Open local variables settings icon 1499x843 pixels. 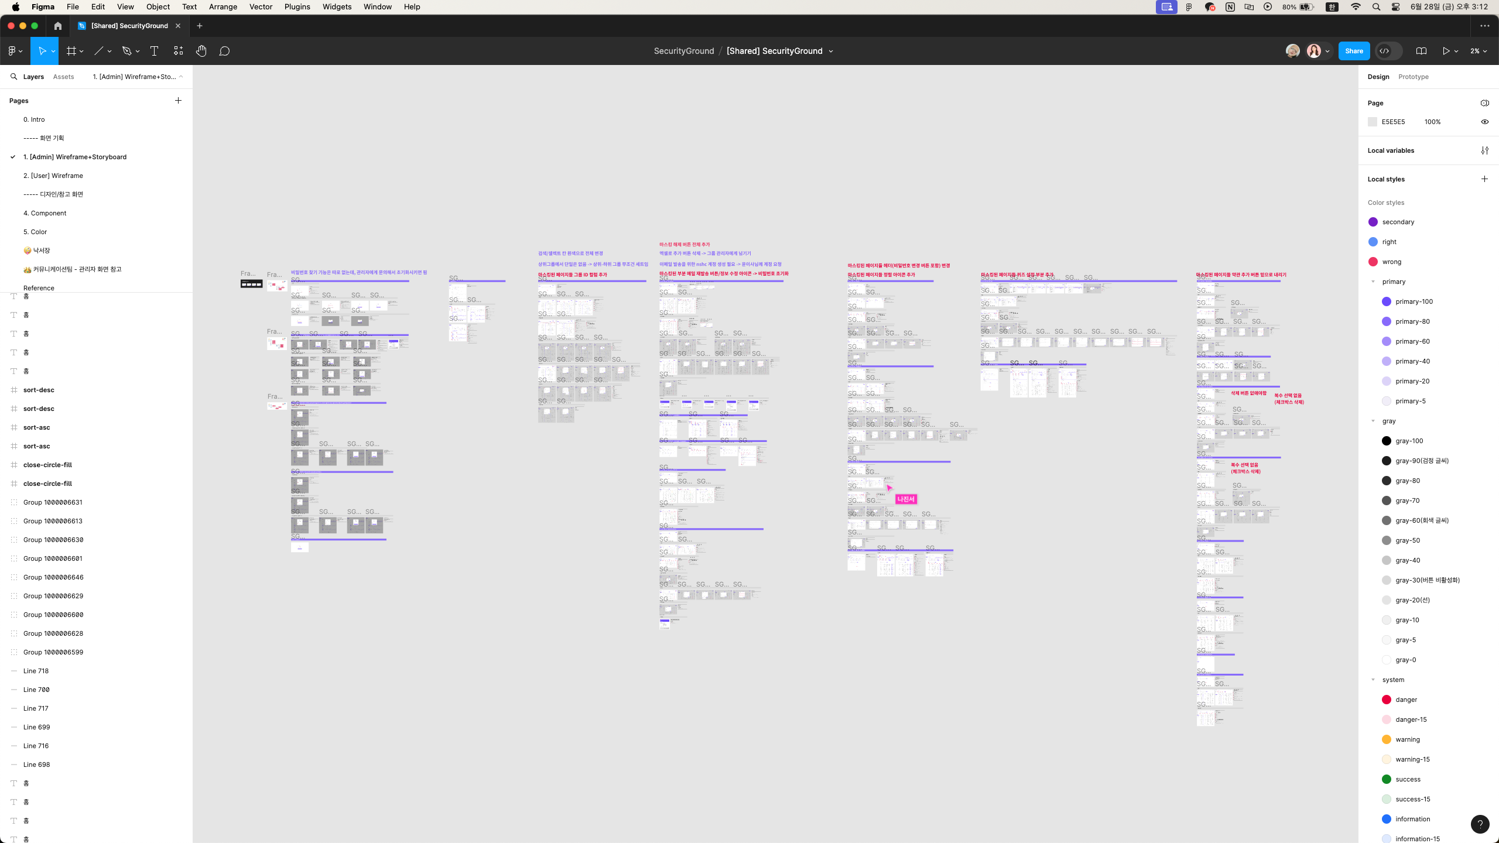pyautogui.click(x=1484, y=150)
